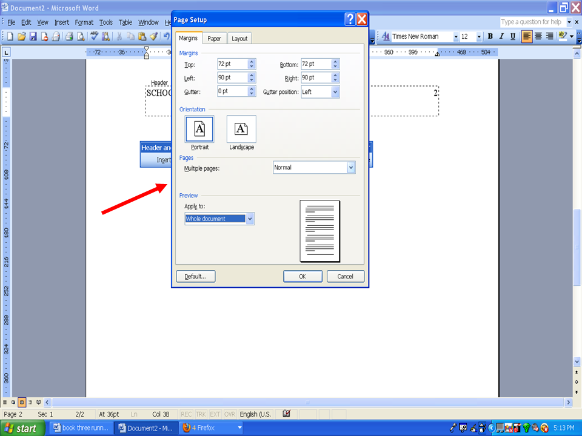Toggle Underline formatting
The height and width of the screenshot is (436, 582).
click(513, 36)
